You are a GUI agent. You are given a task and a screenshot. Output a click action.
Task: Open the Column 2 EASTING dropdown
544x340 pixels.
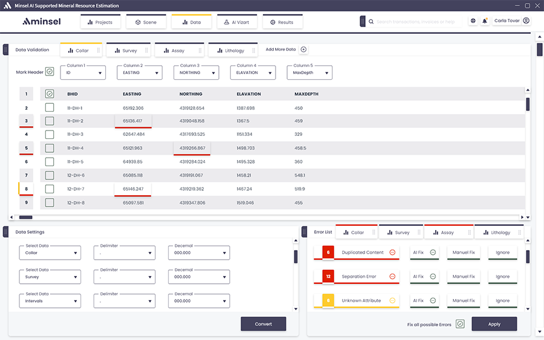tap(140, 72)
